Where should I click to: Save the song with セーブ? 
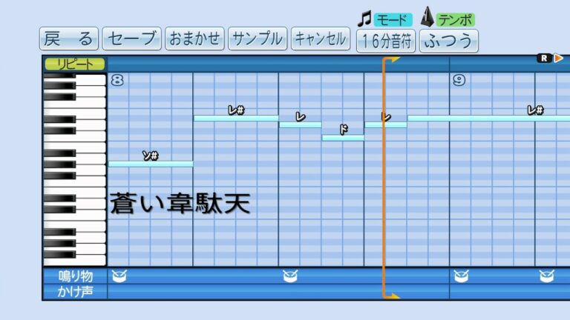[131, 39]
